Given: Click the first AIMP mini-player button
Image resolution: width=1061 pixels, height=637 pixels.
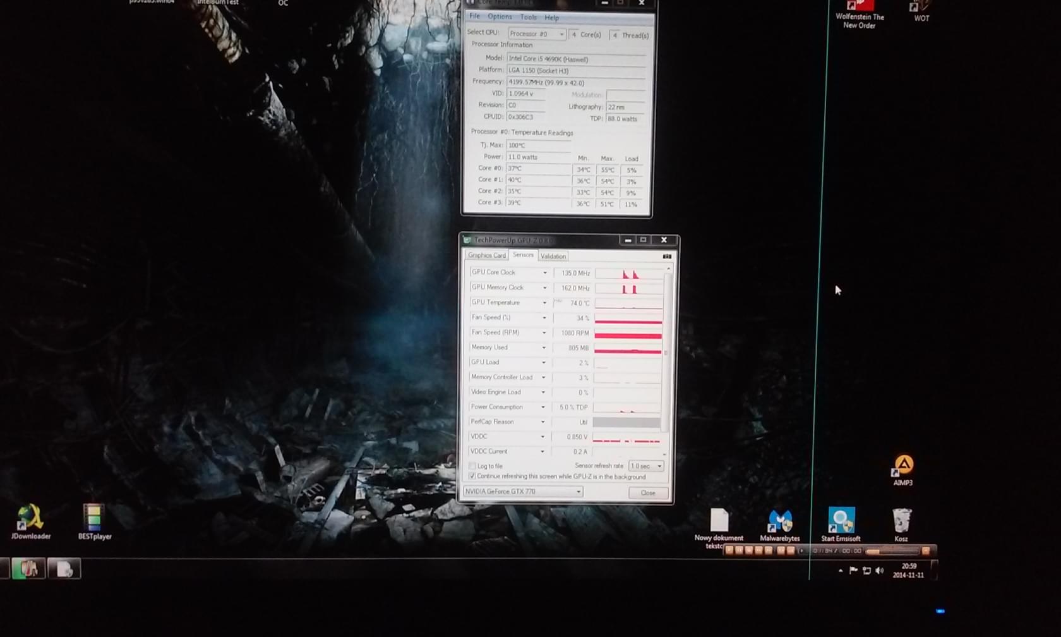Looking at the screenshot, I should click(729, 550).
